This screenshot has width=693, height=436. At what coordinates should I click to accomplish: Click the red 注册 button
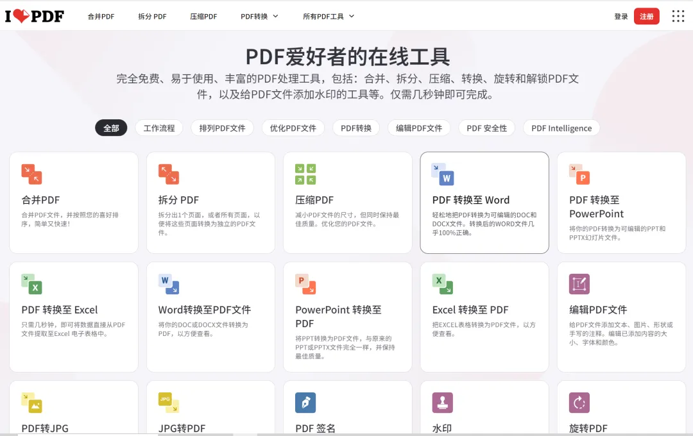coord(647,16)
